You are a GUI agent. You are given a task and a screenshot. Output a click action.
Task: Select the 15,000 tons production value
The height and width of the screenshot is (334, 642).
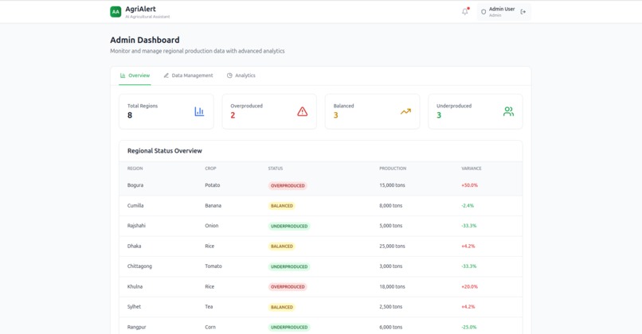[x=392, y=185]
